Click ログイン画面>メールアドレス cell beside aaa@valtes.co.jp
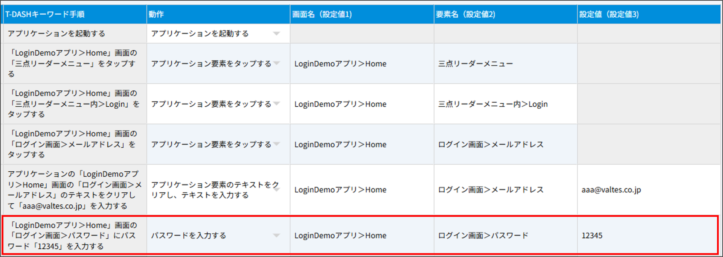The height and width of the screenshot is (257, 723). click(491, 190)
